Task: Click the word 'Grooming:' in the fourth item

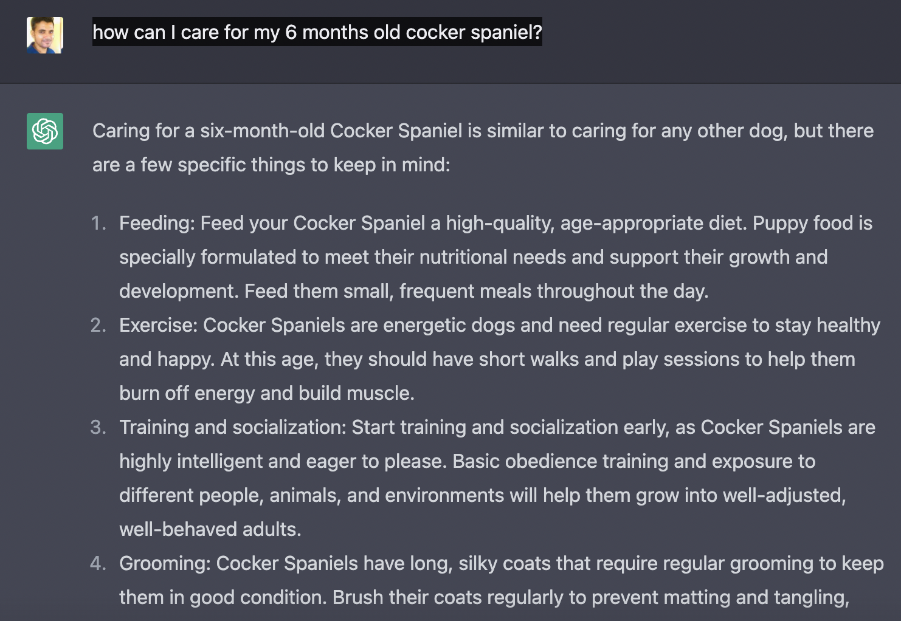Action: [165, 563]
